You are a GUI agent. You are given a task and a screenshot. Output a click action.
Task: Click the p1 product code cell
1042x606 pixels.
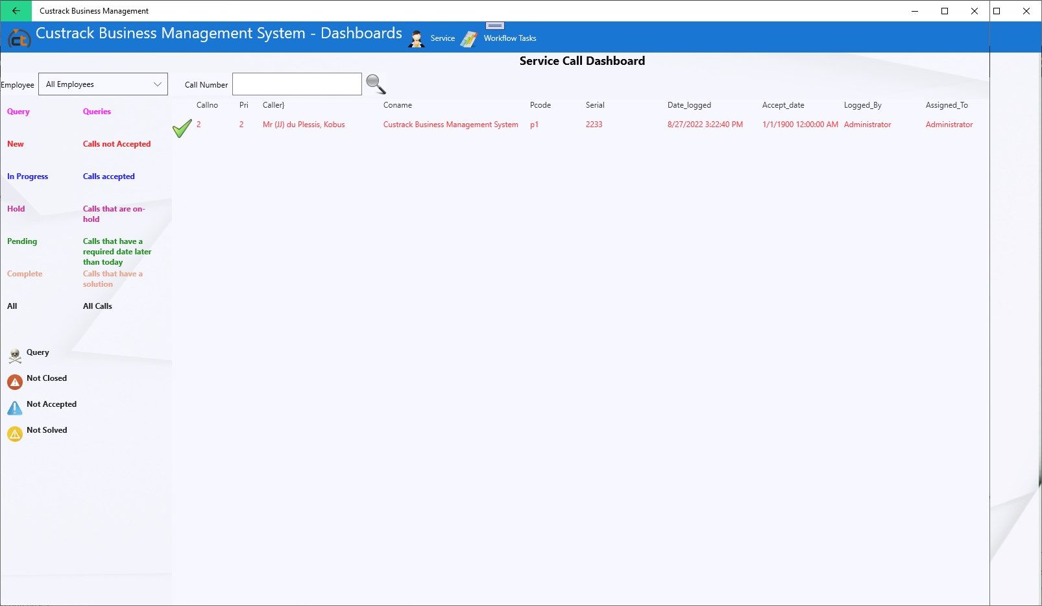tap(534, 125)
